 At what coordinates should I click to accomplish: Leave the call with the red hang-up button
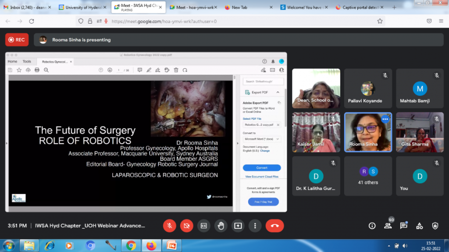[274, 226]
